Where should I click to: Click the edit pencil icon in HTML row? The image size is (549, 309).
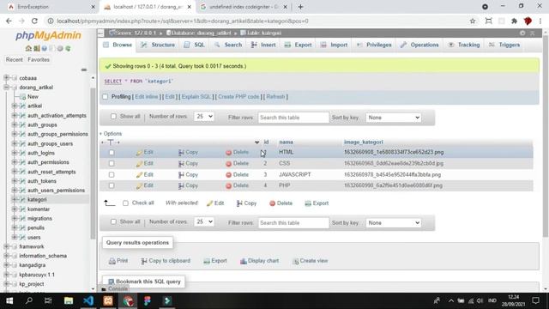(139, 153)
